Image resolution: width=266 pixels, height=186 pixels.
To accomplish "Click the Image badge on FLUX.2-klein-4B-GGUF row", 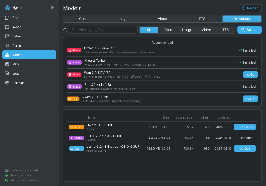I will pos(77,138).
